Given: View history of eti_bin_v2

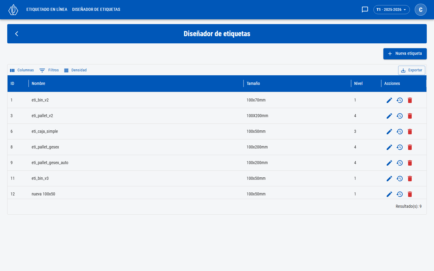Looking at the screenshot, I should point(400,100).
